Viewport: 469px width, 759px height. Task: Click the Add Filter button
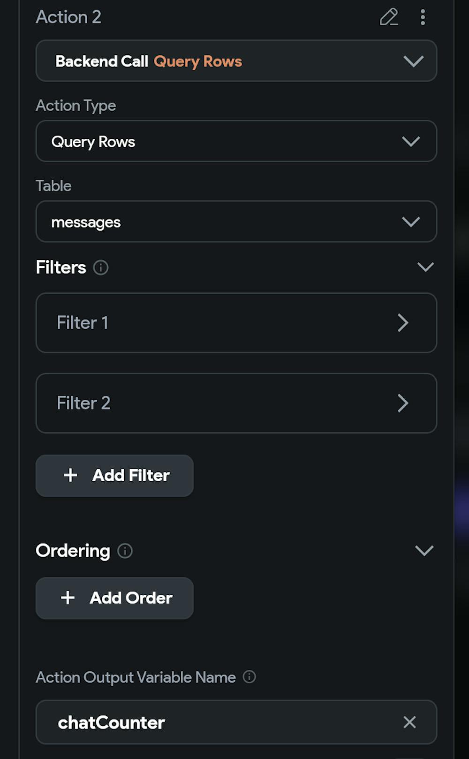tap(114, 475)
